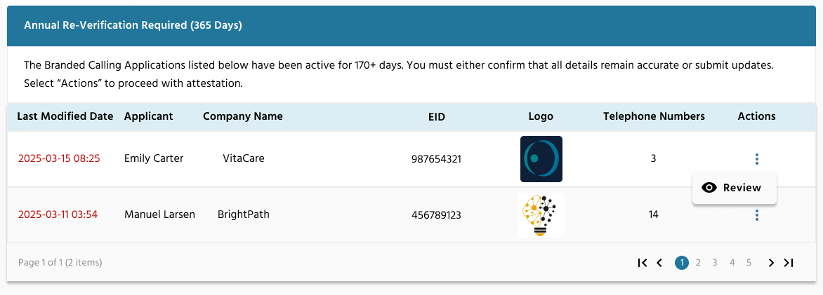The height and width of the screenshot is (295, 823).
Task: Select page 1 in pagination
Action: point(682,263)
